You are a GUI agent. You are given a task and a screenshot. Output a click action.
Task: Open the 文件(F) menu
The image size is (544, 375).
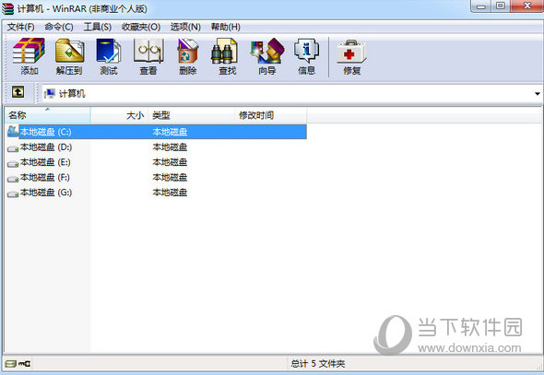tap(21, 27)
